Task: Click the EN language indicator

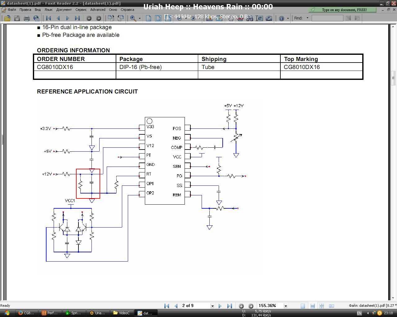Action: (359, 313)
